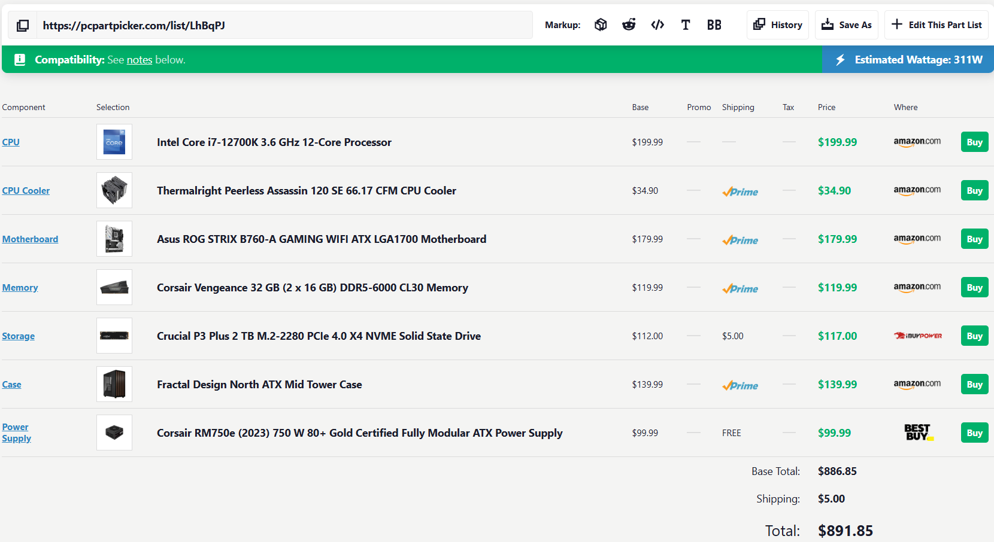994x542 pixels.
Task: Pick the plain text markup icon
Action: click(x=686, y=25)
